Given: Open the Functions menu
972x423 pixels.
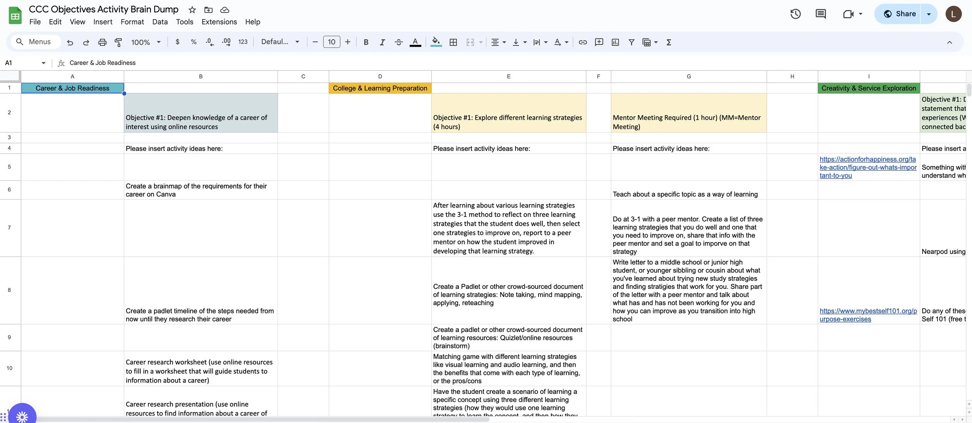Looking at the screenshot, I should pyautogui.click(x=669, y=42).
